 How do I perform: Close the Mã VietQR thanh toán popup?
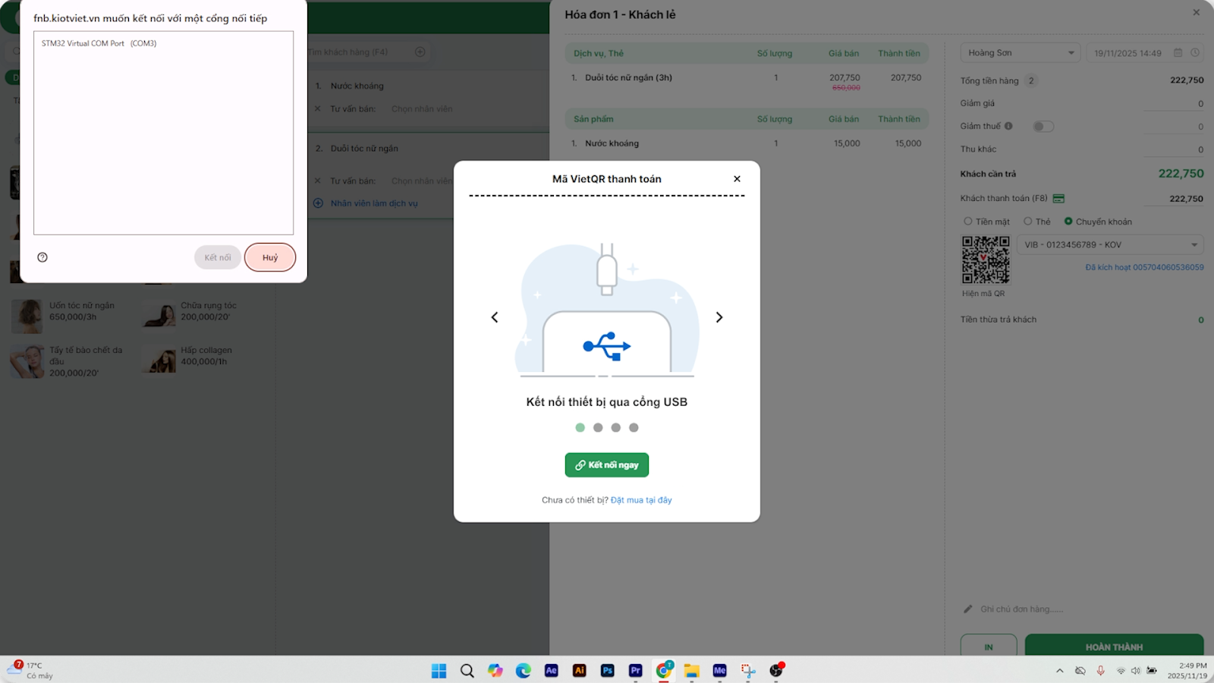[737, 179]
